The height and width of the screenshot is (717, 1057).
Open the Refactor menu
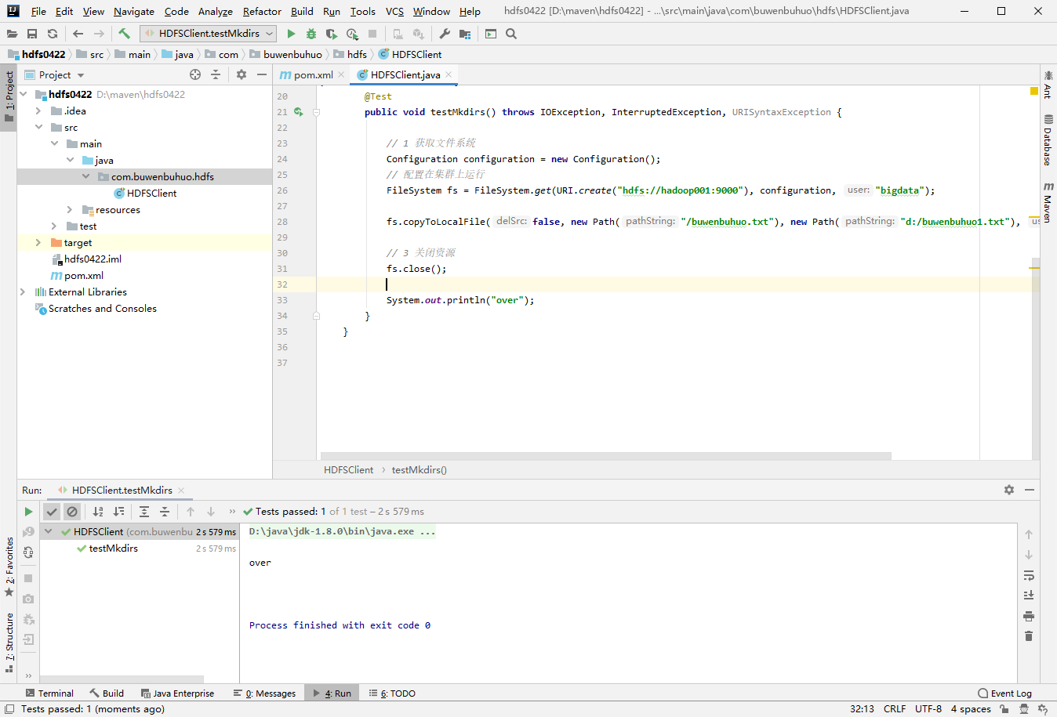tap(262, 12)
